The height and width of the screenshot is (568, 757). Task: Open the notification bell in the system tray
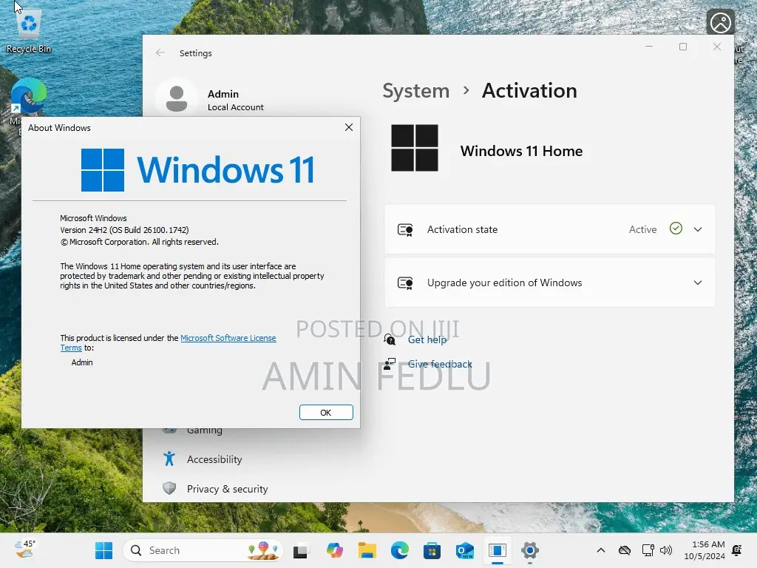pyautogui.click(x=736, y=550)
